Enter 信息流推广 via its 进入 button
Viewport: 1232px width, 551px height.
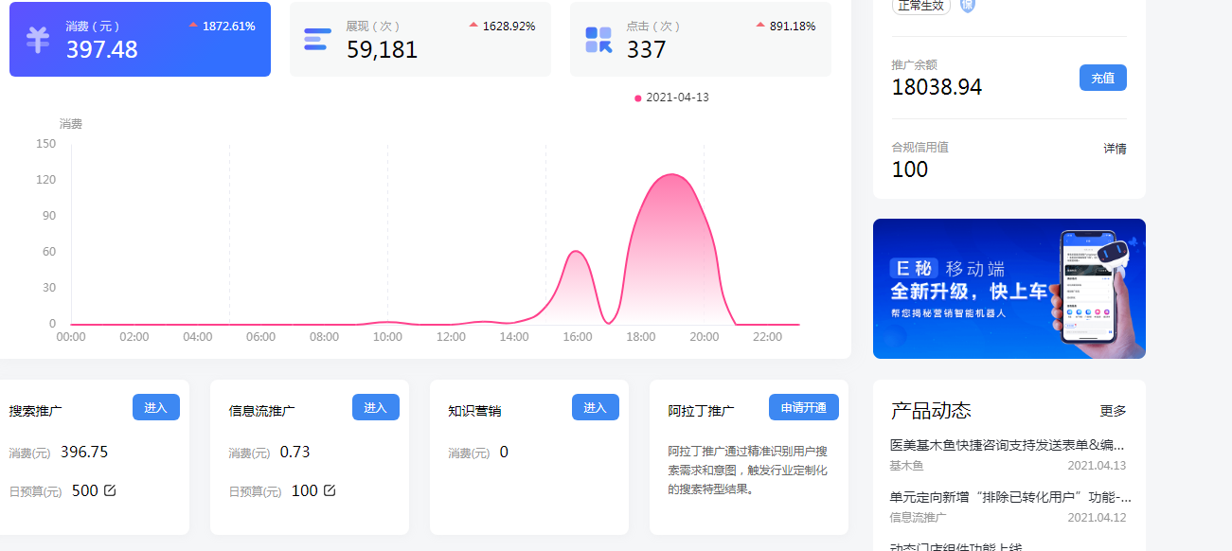(376, 407)
